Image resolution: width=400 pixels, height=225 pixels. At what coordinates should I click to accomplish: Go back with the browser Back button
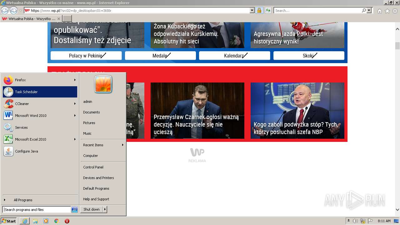(x=5, y=11)
